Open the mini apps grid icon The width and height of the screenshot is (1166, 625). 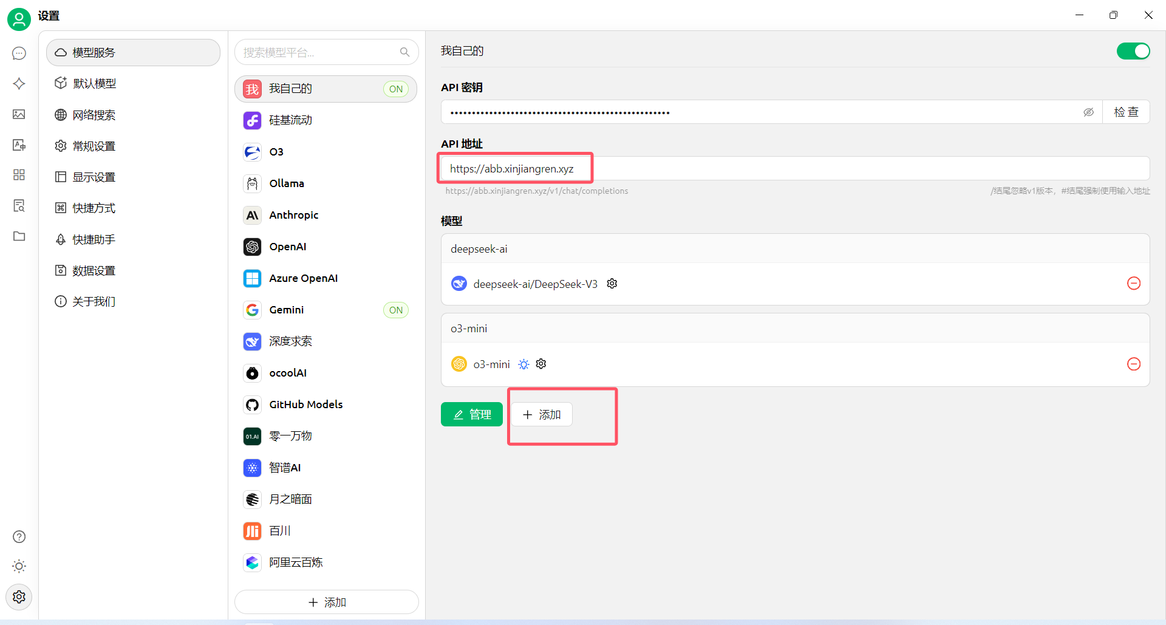click(x=19, y=175)
